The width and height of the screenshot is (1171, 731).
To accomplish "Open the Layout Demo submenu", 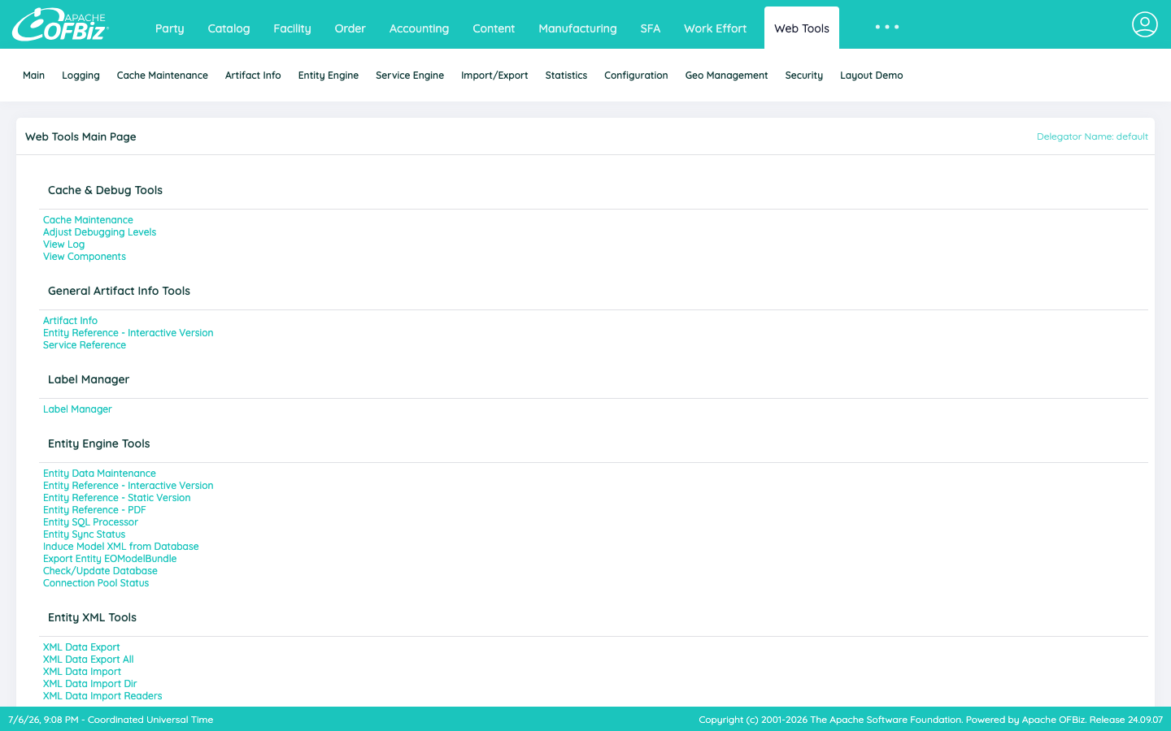I will coord(872,76).
